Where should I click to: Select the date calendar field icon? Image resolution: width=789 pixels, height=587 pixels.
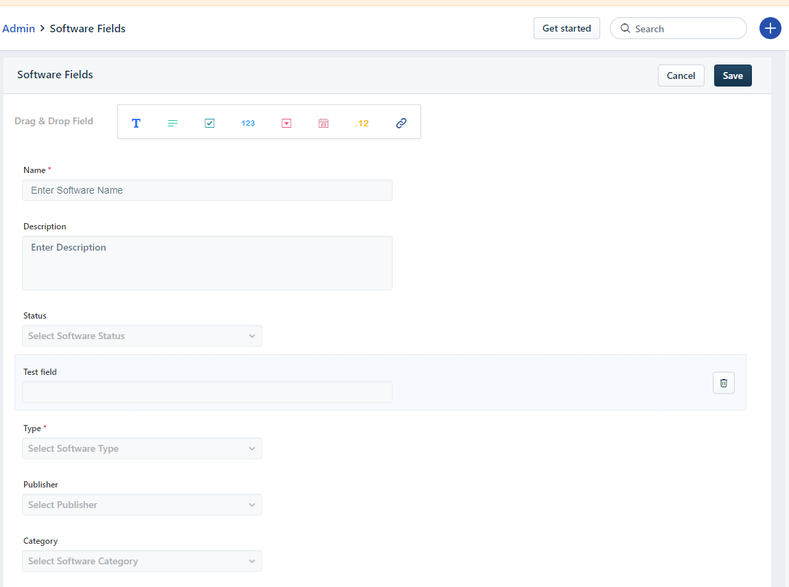323,123
